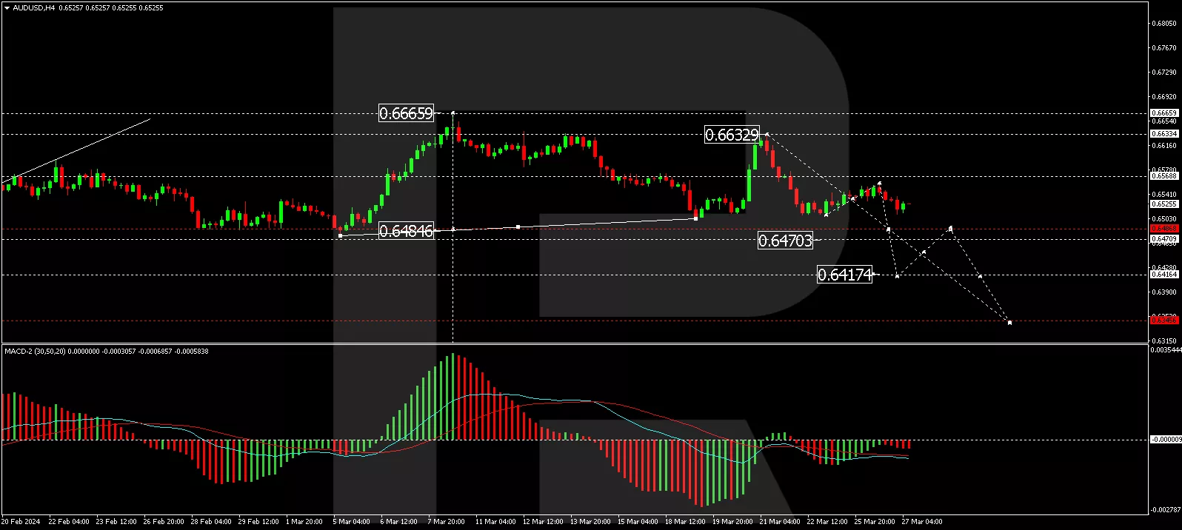The image size is (1182, 530).
Task: Click the 0.64709 axis price tag
Action: (x=1163, y=239)
